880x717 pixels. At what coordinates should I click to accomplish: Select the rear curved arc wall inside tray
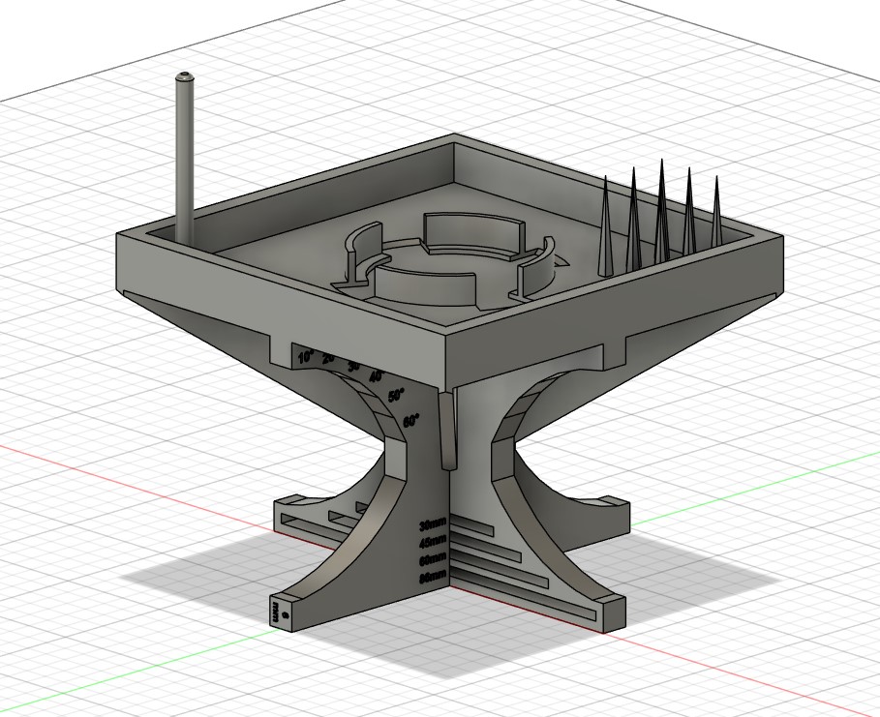tap(473, 236)
